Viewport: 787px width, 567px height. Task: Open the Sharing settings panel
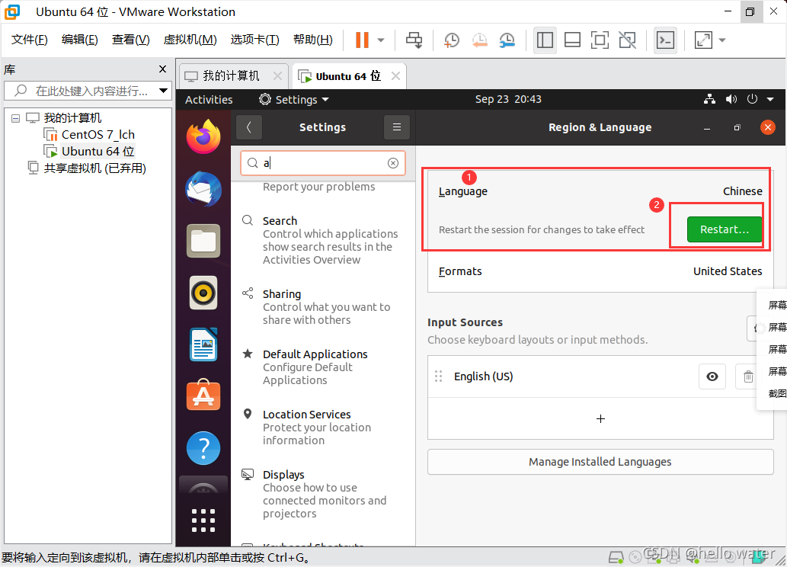coord(322,307)
